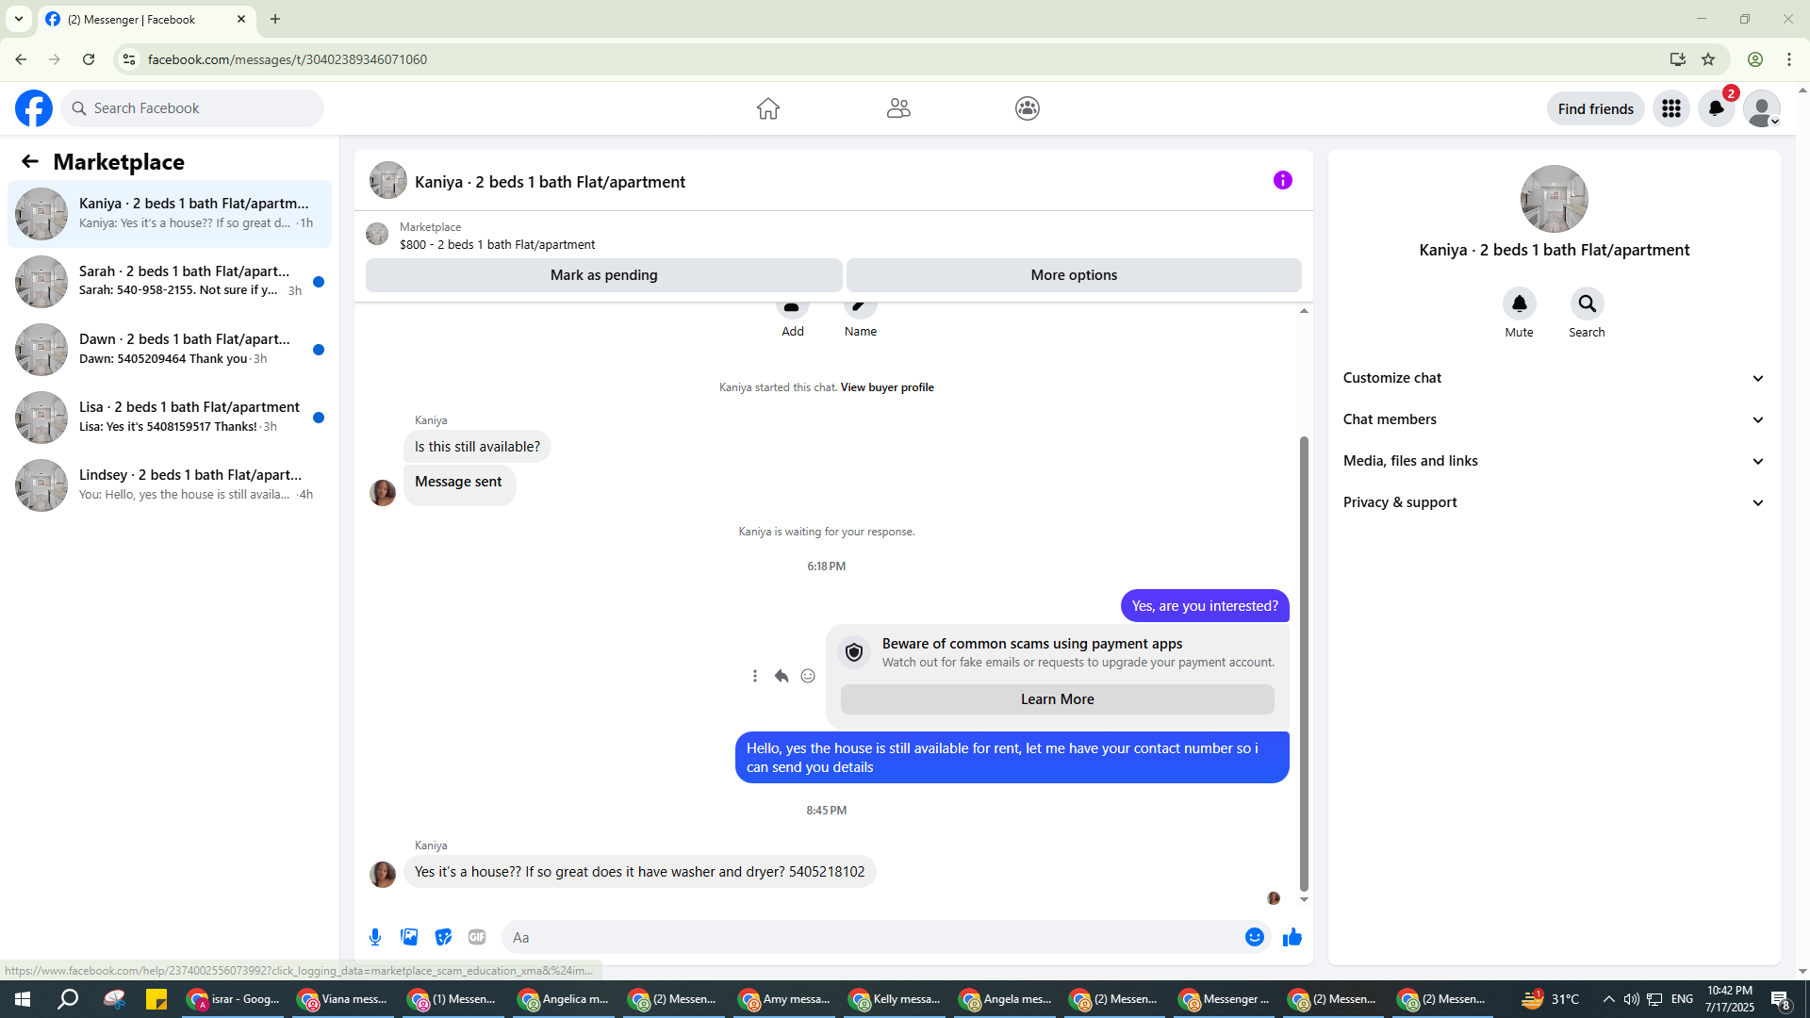Click the ENG language indicator
The image size is (1810, 1018).
(1682, 999)
